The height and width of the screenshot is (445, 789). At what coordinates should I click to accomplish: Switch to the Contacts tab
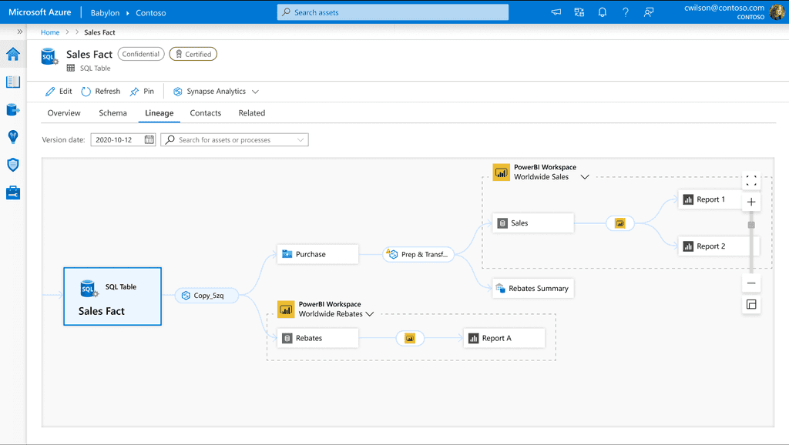click(x=206, y=113)
